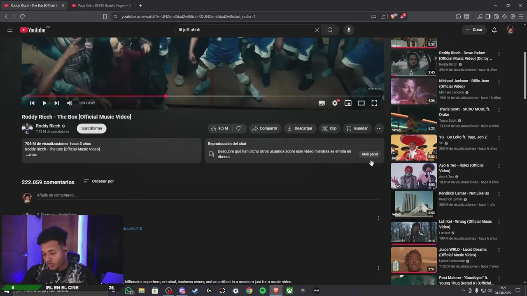This screenshot has width=527, height=296.
Task: Like the video with 9,5 M likes
Action: 219,128
